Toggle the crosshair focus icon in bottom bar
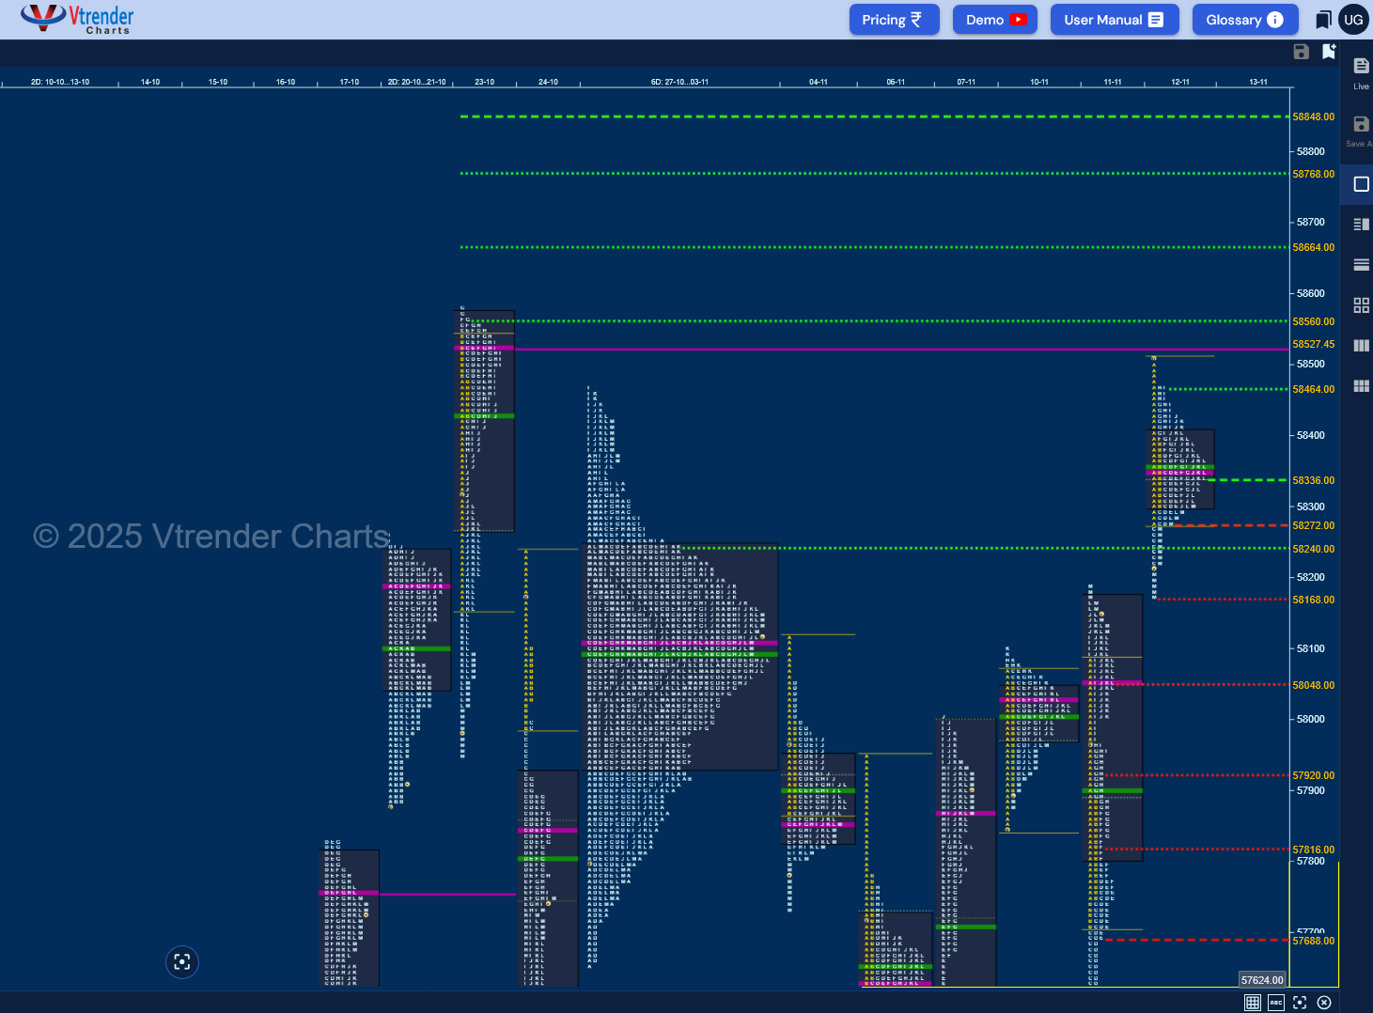1373x1013 pixels. click(x=1300, y=1002)
